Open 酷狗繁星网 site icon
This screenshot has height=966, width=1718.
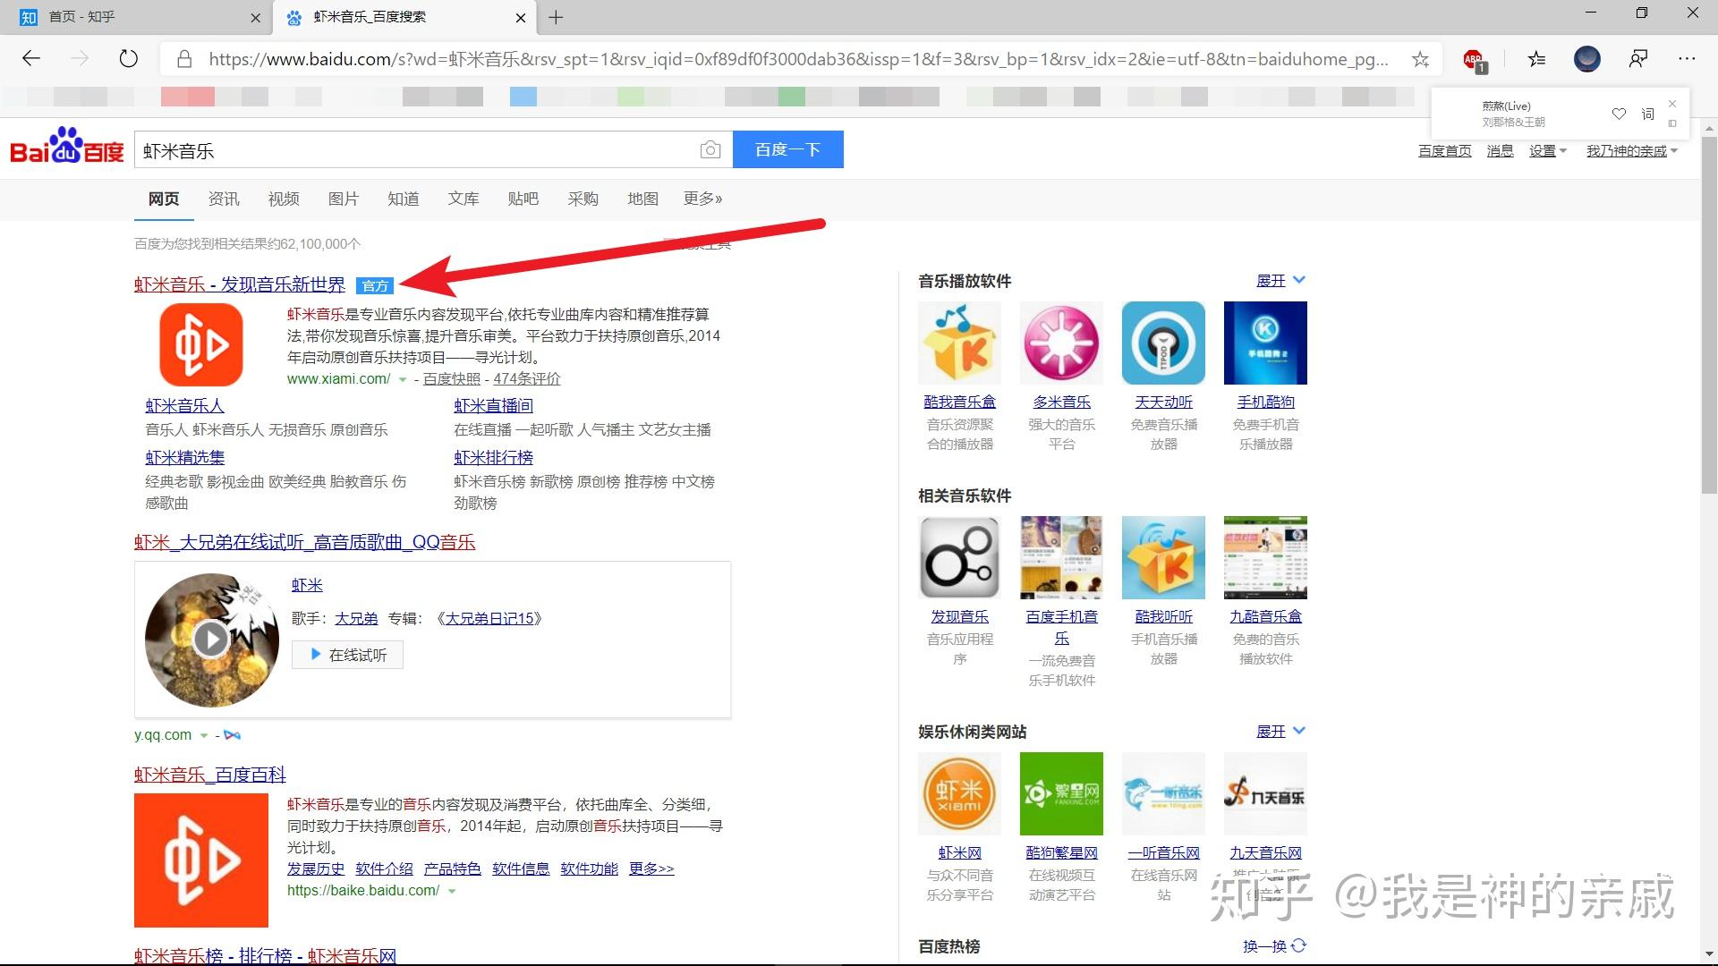(1062, 793)
